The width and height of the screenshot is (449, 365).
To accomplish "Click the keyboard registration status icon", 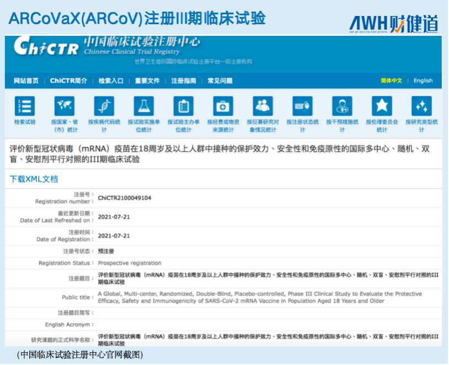I will (x=302, y=106).
